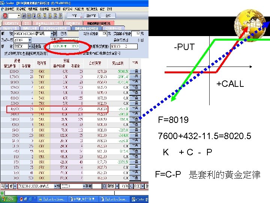Image resolution: width=270 pixels, height=203 pixels.
Task: Click the order button in the 8300 strike row
Action: 135,146
